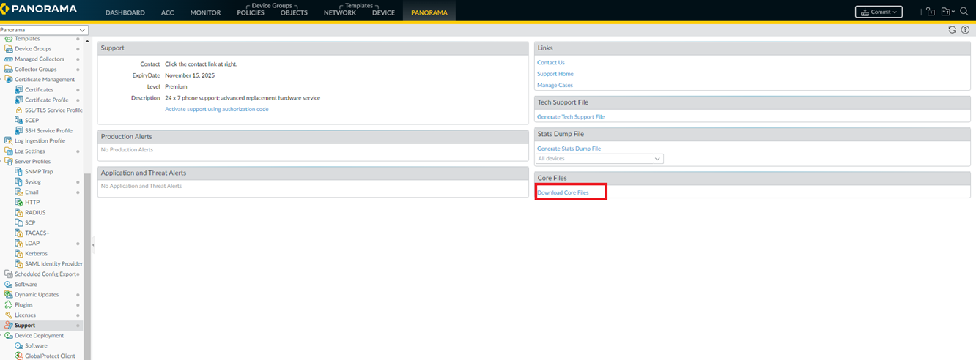Select SCP in the sidebar tree

[x=30, y=223]
